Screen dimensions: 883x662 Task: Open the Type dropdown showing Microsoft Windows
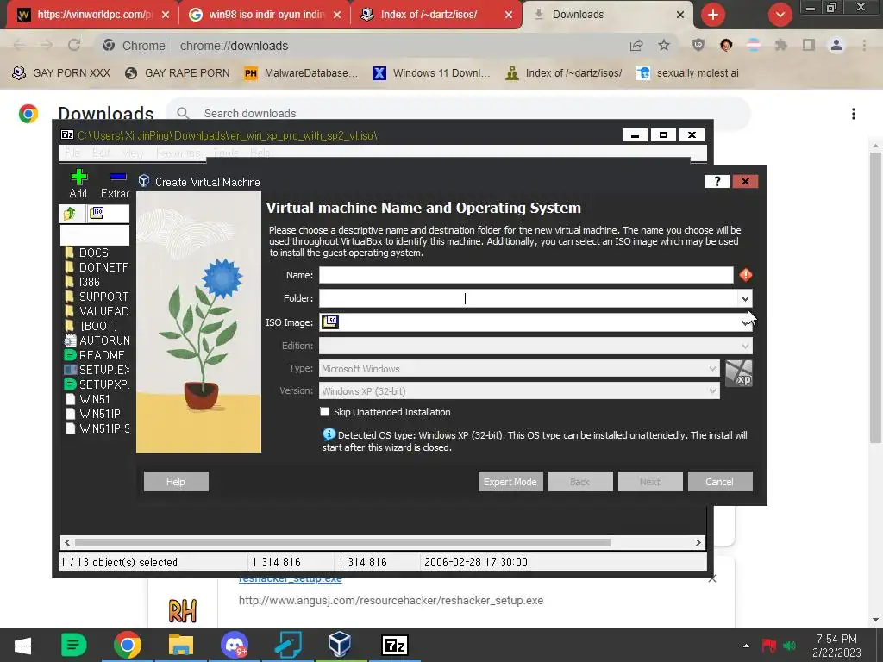(519, 369)
